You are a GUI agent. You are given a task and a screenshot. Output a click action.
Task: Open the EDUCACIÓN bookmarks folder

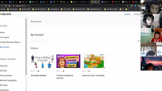(x=66, y=9)
